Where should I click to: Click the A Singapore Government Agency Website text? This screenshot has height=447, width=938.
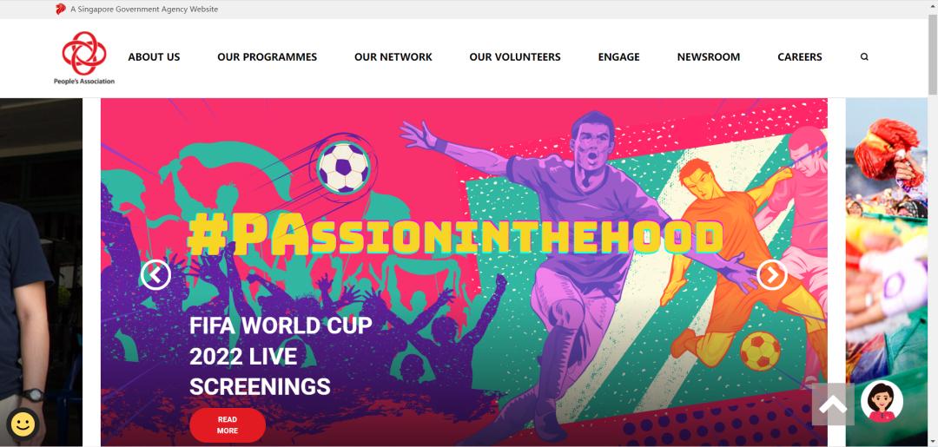pyautogui.click(x=144, y=9)
